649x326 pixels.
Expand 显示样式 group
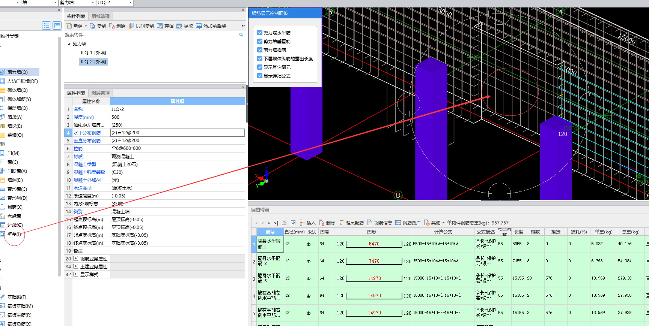coord(75,274)
